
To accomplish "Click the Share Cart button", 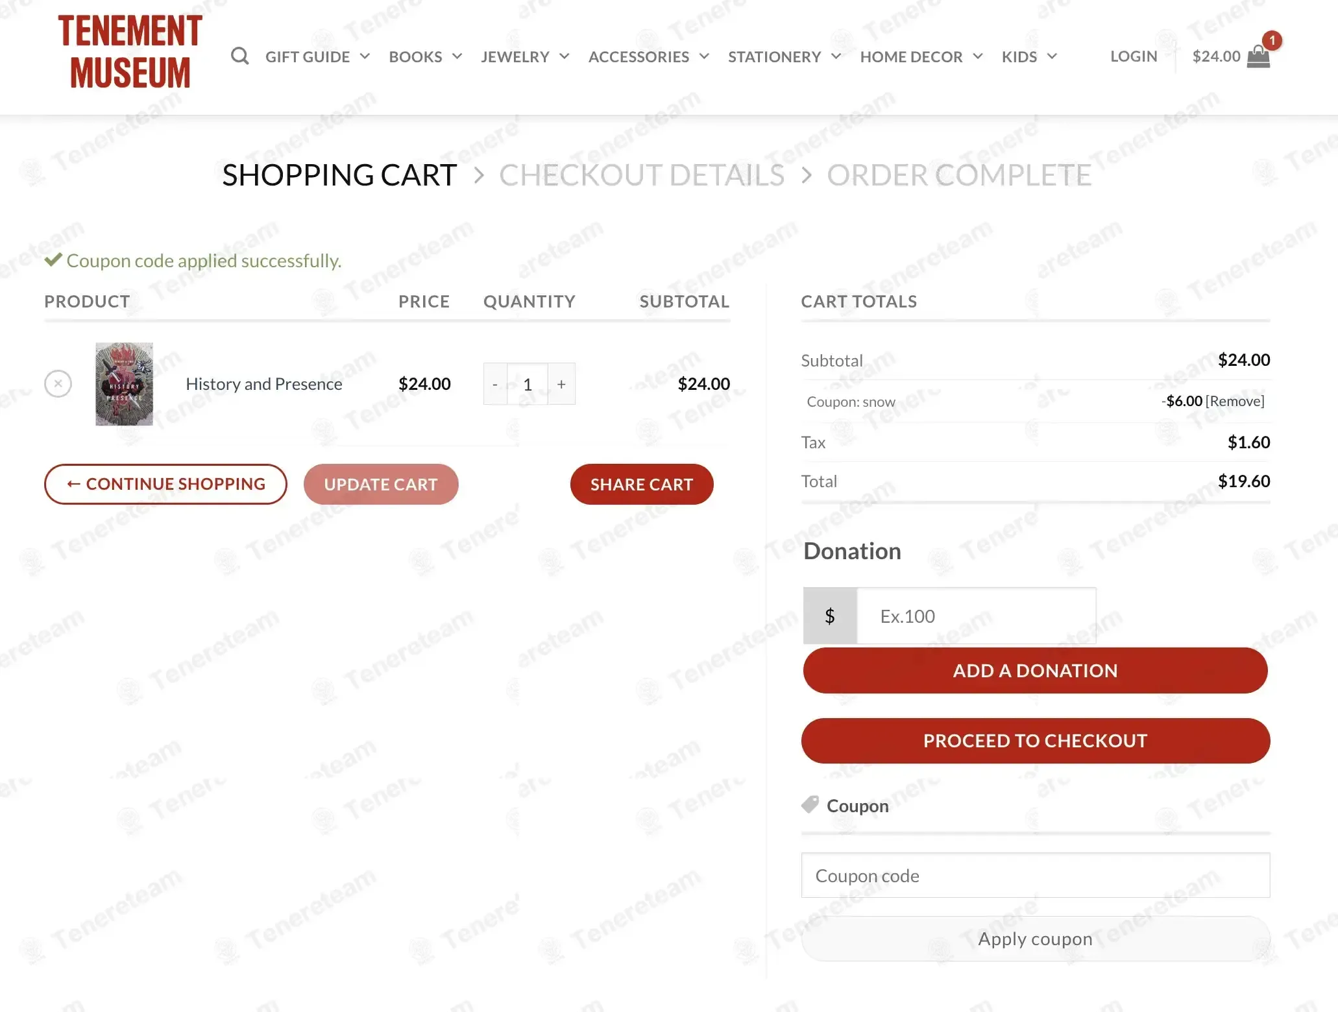I will tap(642, 484).
